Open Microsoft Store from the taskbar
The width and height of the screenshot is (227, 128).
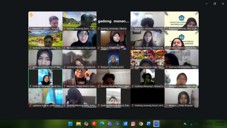click(x=117, y=124)
